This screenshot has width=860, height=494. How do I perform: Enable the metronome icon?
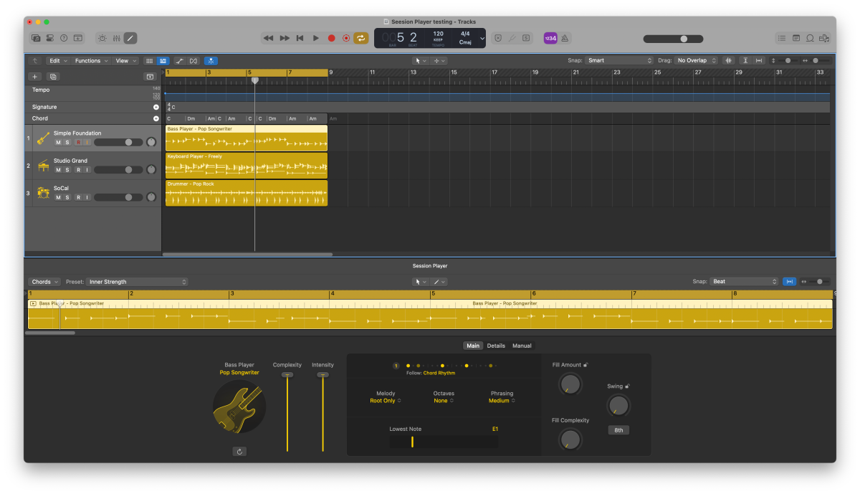pyautogui.click(x=564, y=38)
